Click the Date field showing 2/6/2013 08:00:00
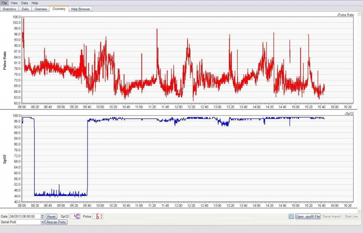Viewport: 363px width, 233px height. tap(24, 216)
